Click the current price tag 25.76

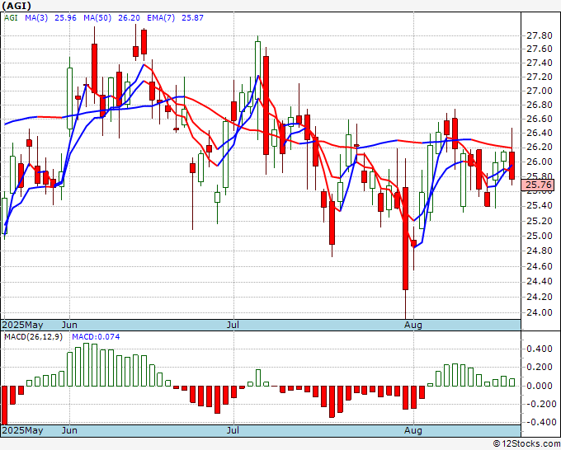tap(538, 185)
